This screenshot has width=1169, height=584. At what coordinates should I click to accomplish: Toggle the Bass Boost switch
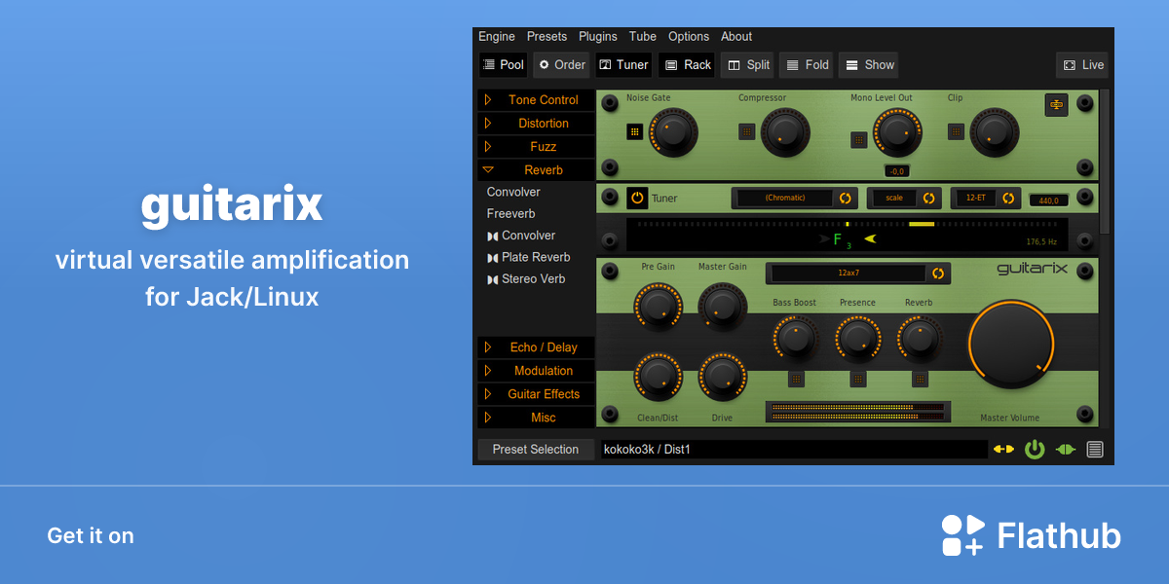click(796, 379)
